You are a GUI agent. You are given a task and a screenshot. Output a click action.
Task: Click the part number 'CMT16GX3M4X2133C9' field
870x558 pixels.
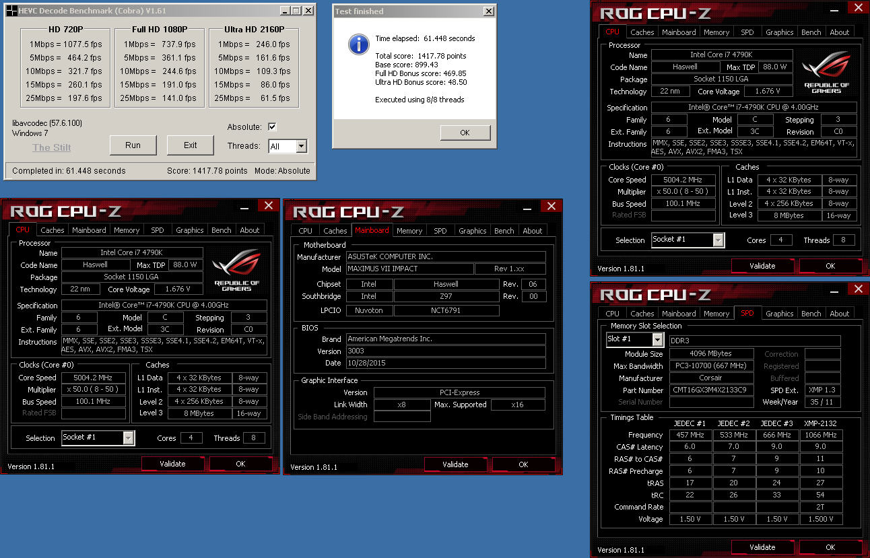[712, 390]
